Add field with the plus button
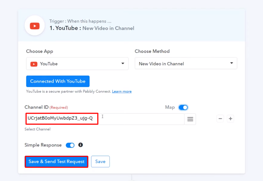The height and width of the screenshot is (181, 263). pyautogui.click(x=230, y=119)
